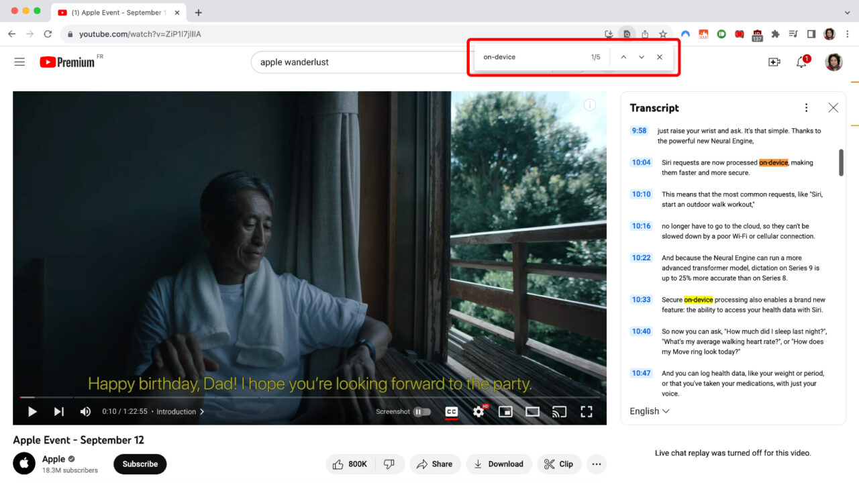Cast video using Play on TV icon
The width and height of the screenshot is (859, 483).
pyautogui.click(x=559, y=412)
